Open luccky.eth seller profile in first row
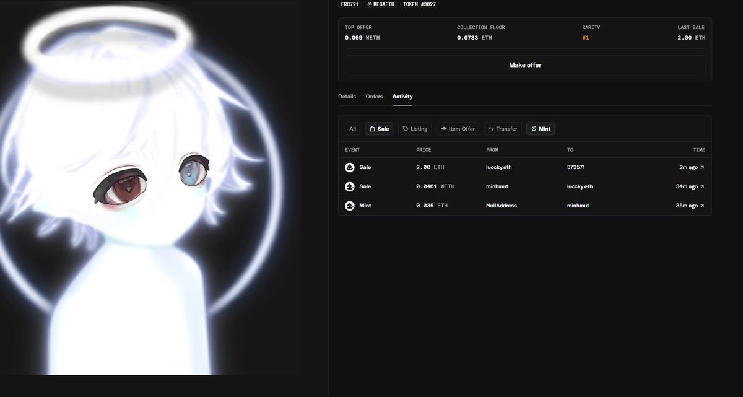 pos(499,167)
